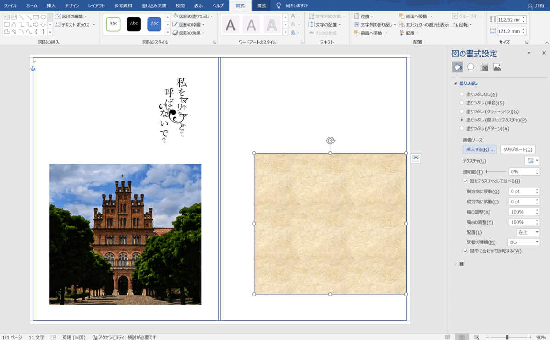The width and height of the screenshot is (550, 340).
Task: Click the share person icon at top right
Action: pos(530,5)
